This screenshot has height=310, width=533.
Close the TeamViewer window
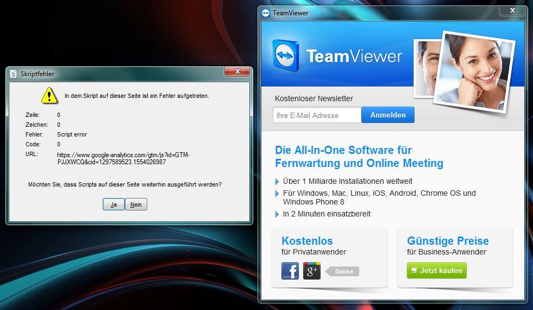click(x=512, y=10)
